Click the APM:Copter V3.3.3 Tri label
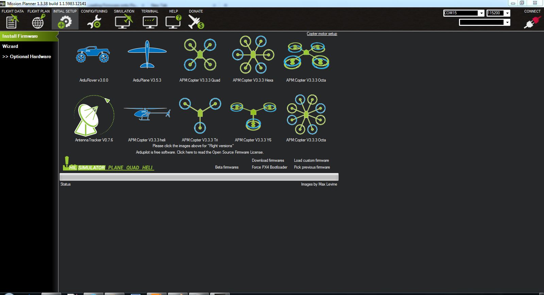 coord(200,140)
